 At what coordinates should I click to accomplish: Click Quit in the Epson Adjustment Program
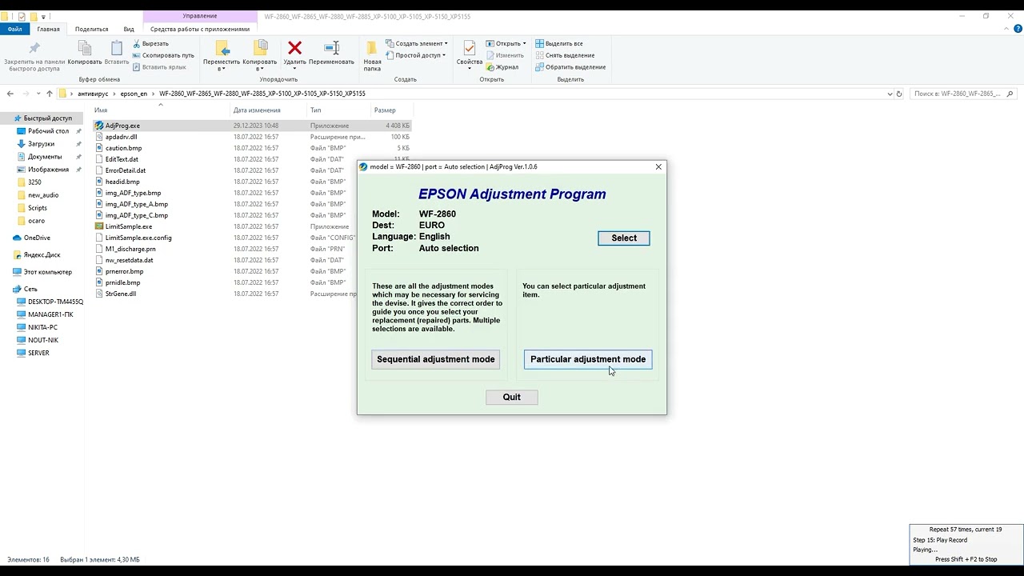click(512, 397)
